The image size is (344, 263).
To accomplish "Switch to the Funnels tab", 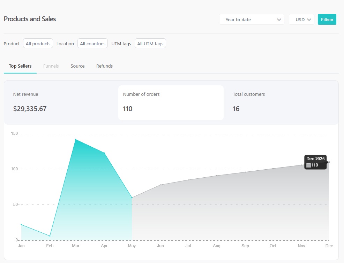I will (51, 66).
